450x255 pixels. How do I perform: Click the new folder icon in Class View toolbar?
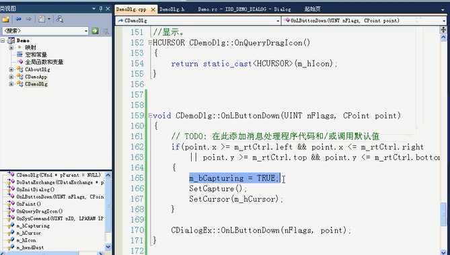click(5, 20)
